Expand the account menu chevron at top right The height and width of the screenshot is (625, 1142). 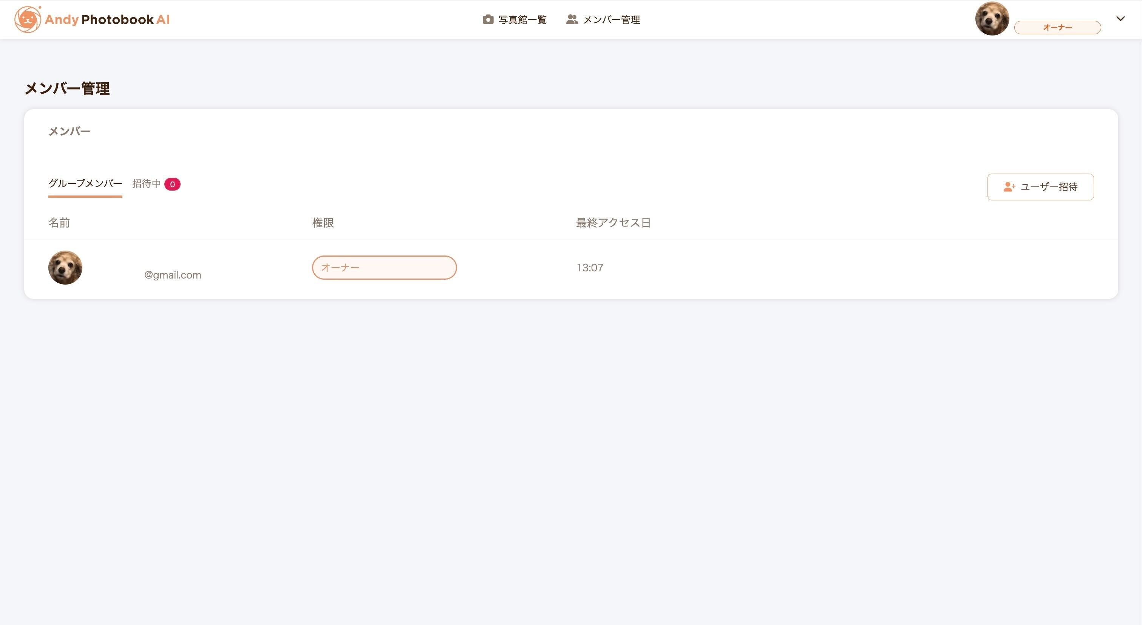1120,18
